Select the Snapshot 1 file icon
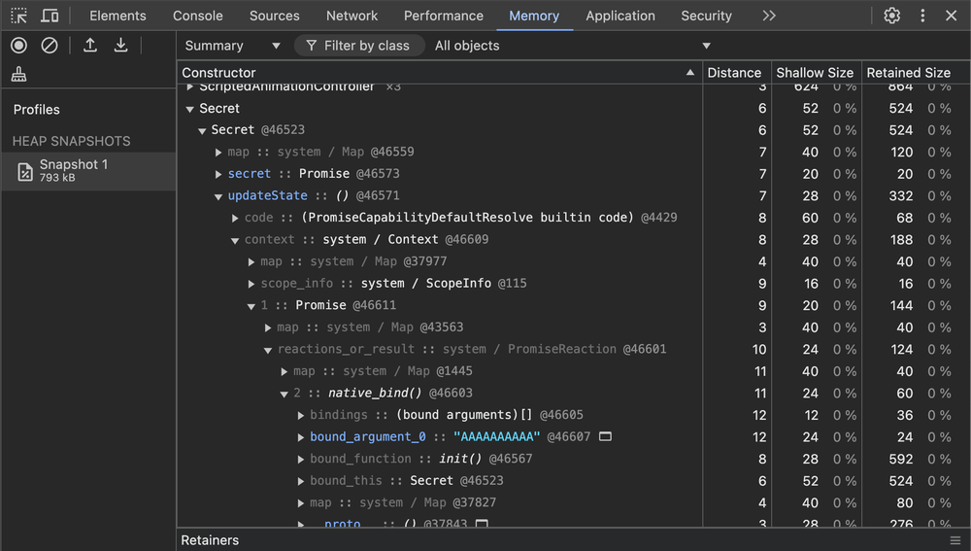The image size is (971, 551). coord(25,171)
